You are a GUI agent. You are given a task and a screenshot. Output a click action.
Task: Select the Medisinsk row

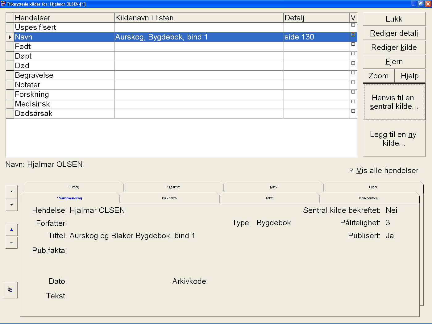182,104
